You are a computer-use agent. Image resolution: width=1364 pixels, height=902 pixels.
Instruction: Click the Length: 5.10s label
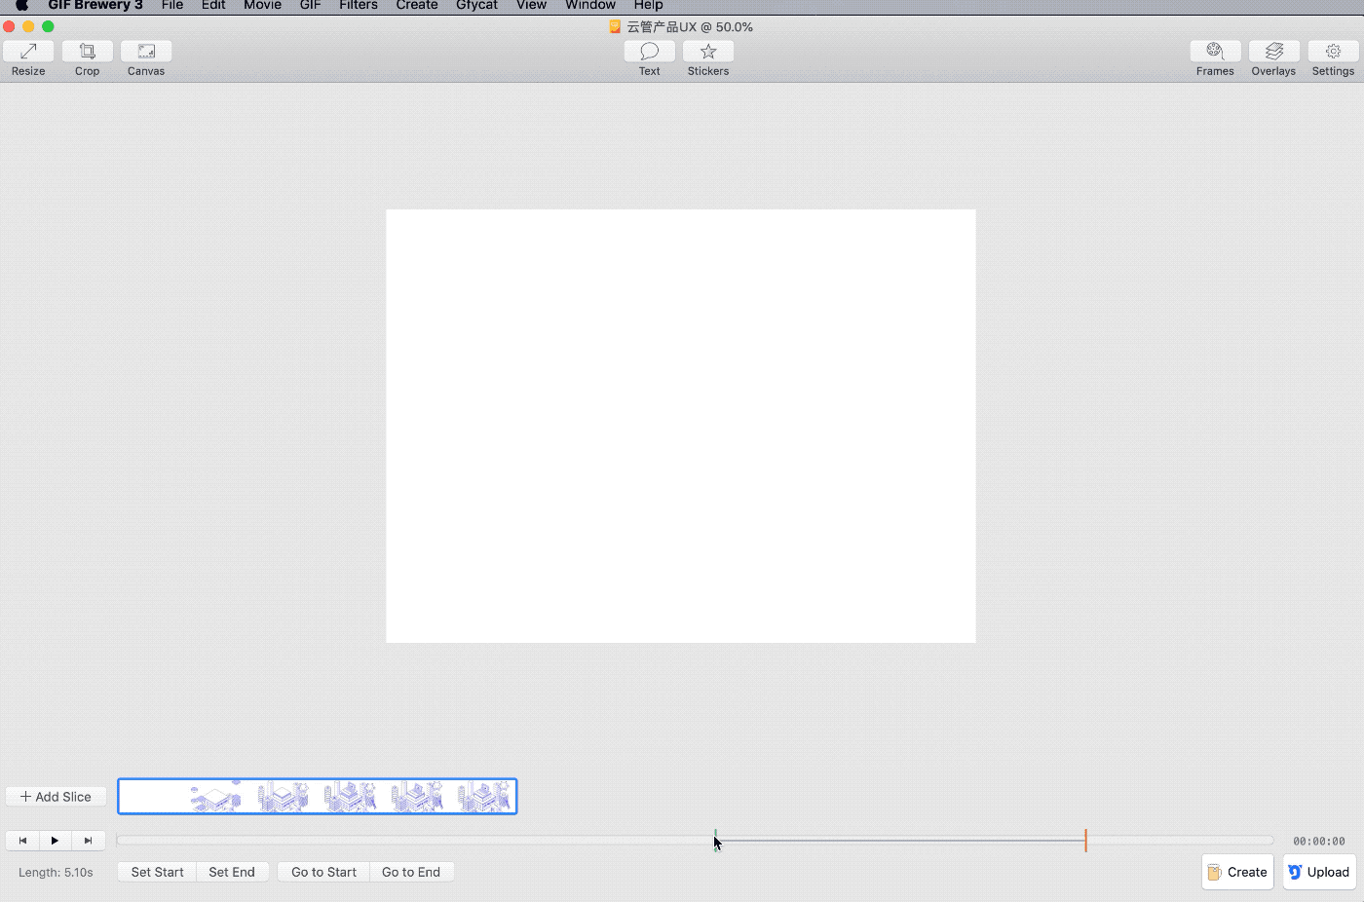56,872
